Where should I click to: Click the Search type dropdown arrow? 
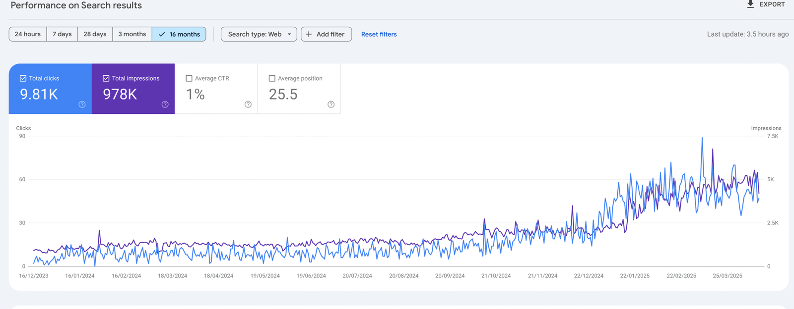point(289,34)
